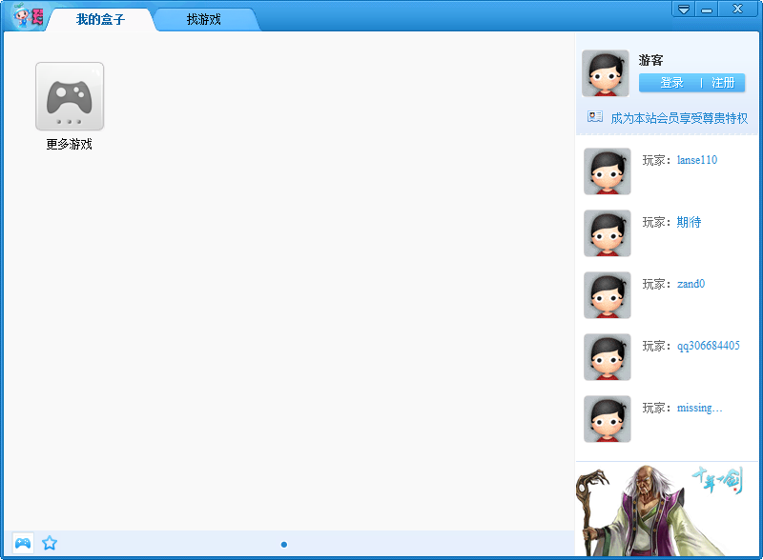Click the member card icon
Viewport: 763px width, 560px height.
594,116
